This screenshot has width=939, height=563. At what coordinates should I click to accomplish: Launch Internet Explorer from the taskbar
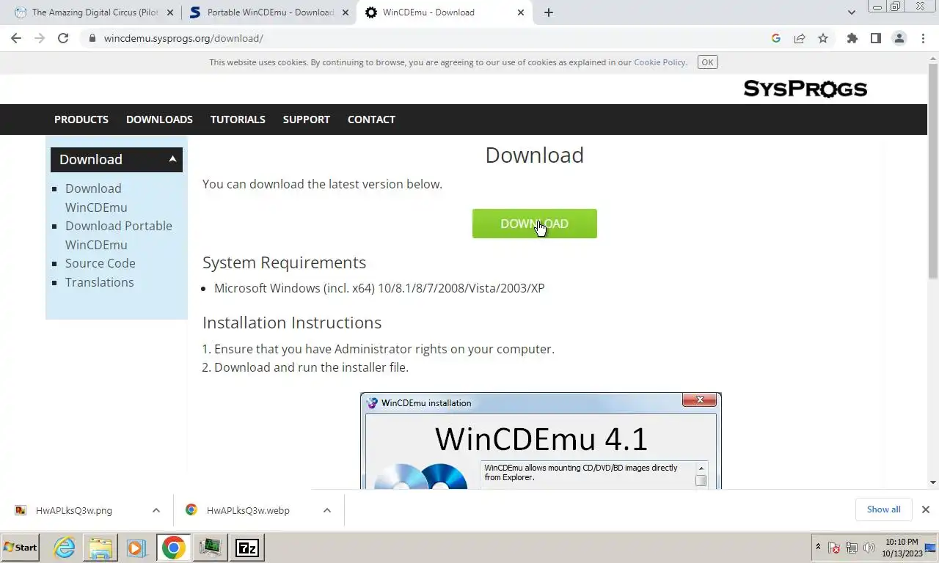pos(65,548)
